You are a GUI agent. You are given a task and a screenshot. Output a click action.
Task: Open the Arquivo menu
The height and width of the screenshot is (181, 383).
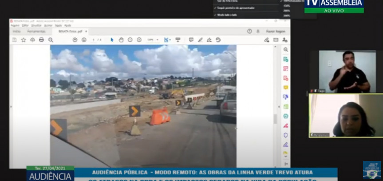[x=15, y=25]
